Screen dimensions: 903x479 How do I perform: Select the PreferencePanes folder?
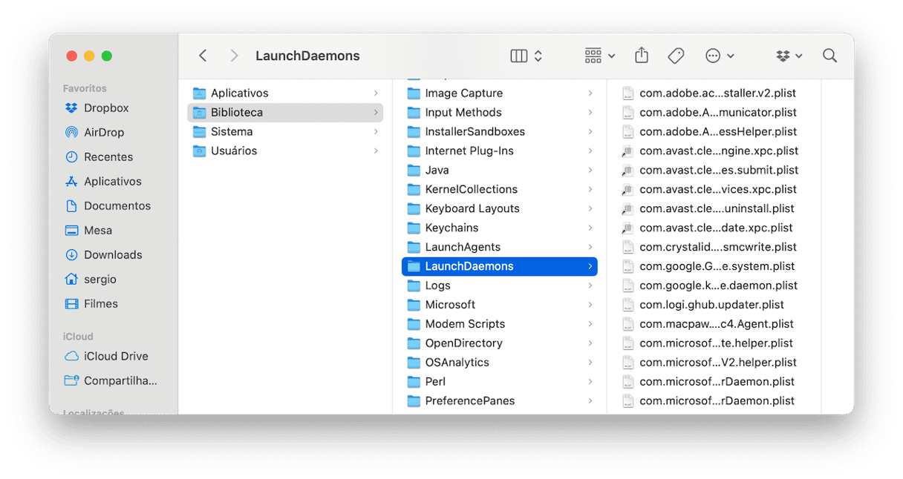coord(500,401)
